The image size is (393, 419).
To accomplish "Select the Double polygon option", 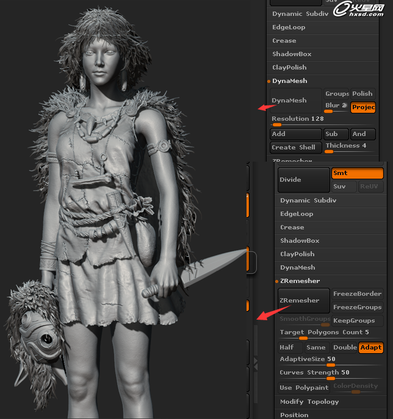I will 344,348.
